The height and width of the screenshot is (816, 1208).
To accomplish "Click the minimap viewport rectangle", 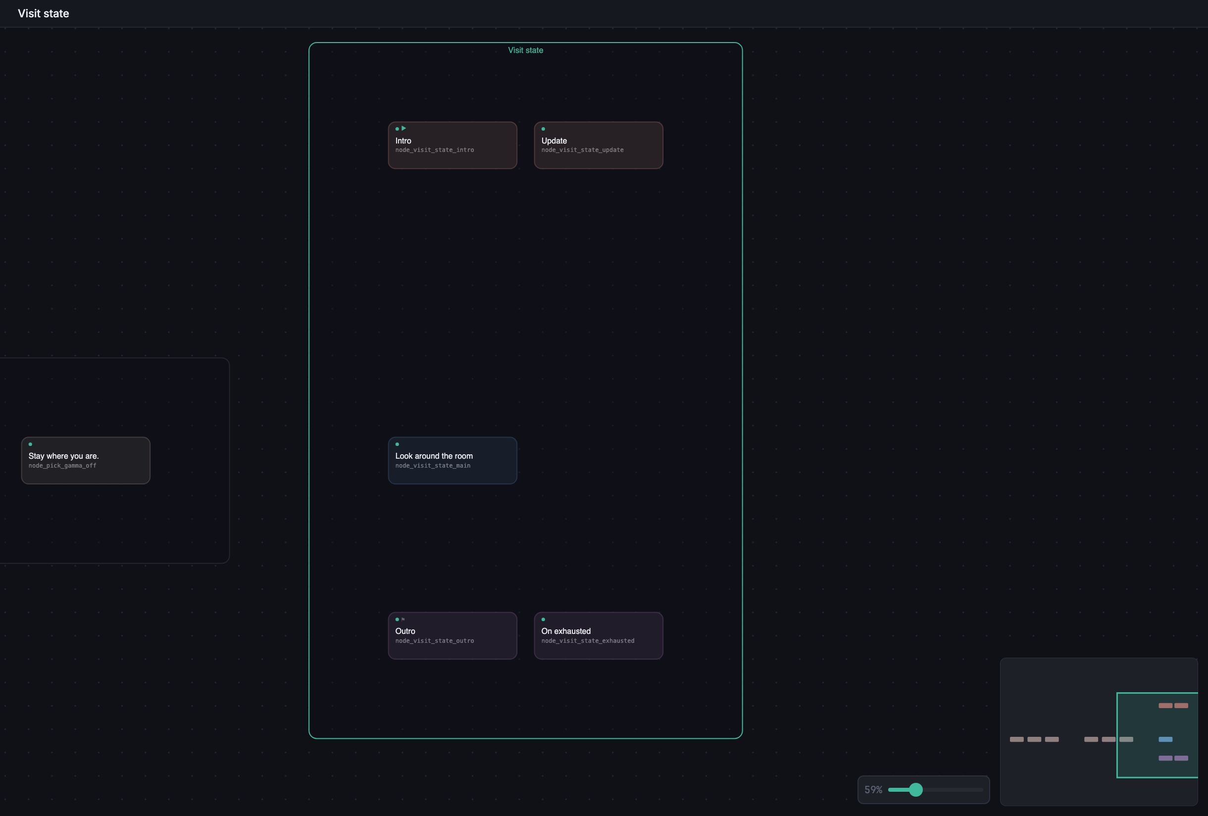I will point(1157,735).
